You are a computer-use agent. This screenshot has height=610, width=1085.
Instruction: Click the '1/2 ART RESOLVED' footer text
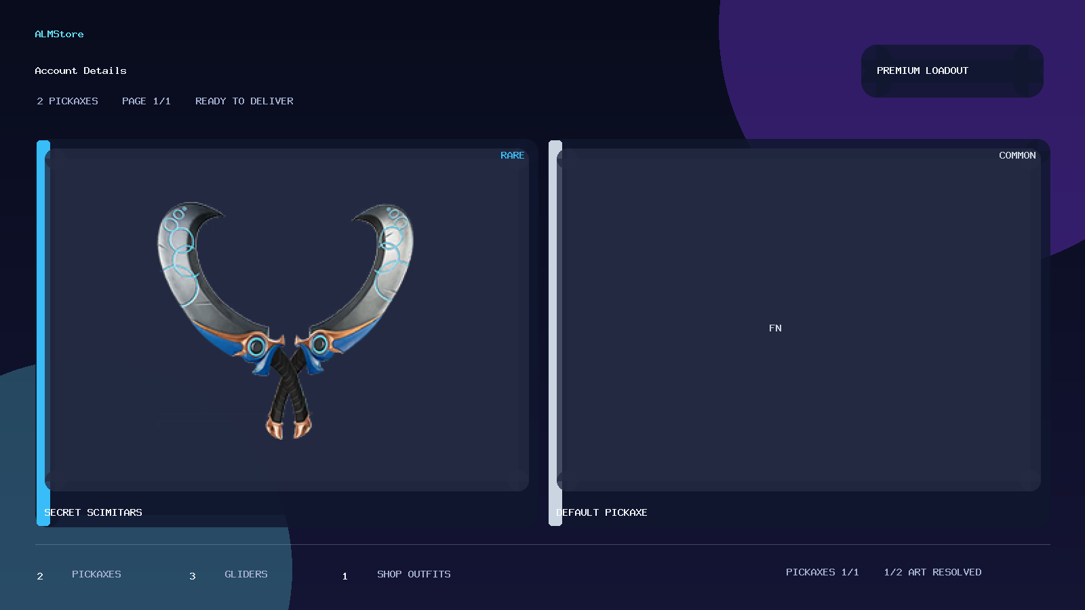pyautogui.click(x=932, y=572)
